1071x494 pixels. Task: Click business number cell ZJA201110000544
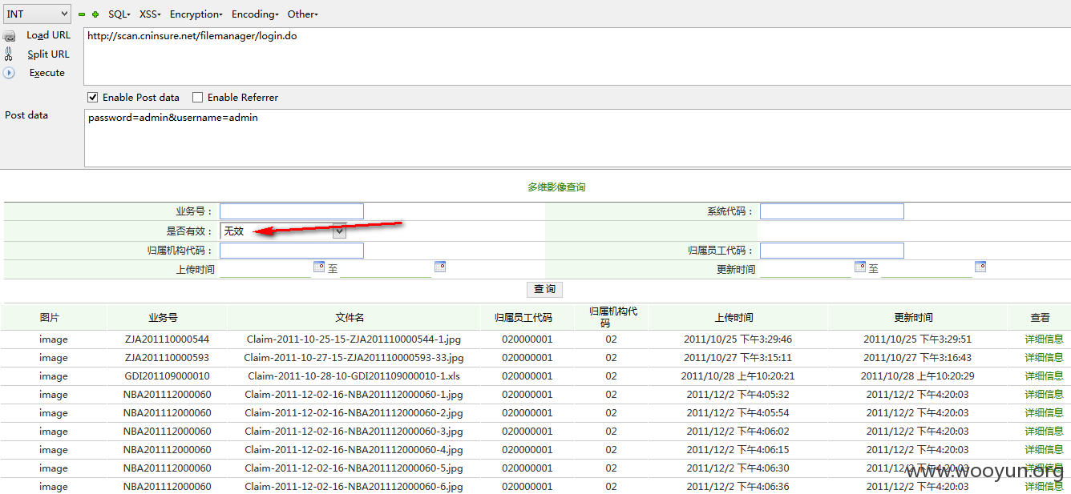[x=167, y=339]
